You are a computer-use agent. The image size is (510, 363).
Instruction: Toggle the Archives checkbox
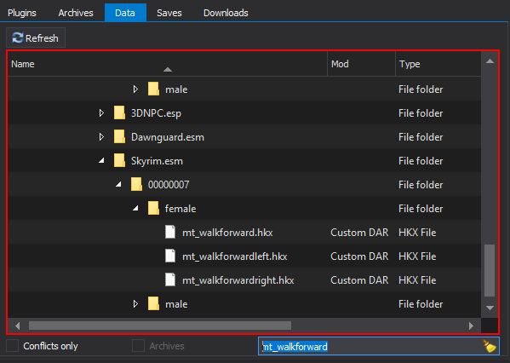pos(138,346)
